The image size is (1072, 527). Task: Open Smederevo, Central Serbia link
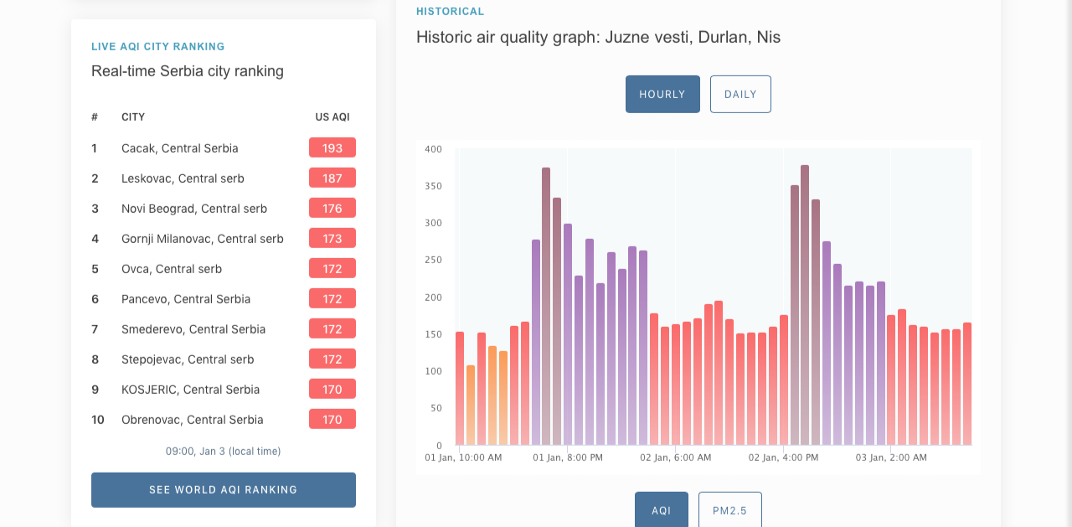[x=193, y=329]
